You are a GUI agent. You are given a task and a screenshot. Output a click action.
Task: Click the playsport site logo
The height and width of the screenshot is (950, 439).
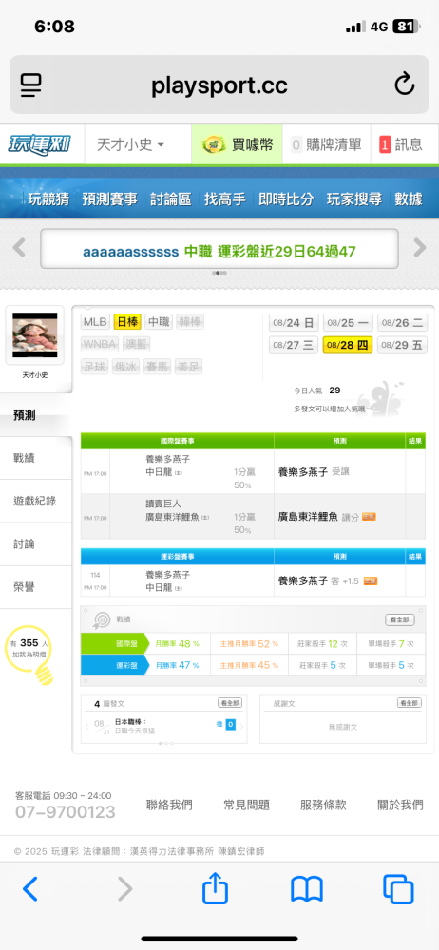[x=39, y=144]
